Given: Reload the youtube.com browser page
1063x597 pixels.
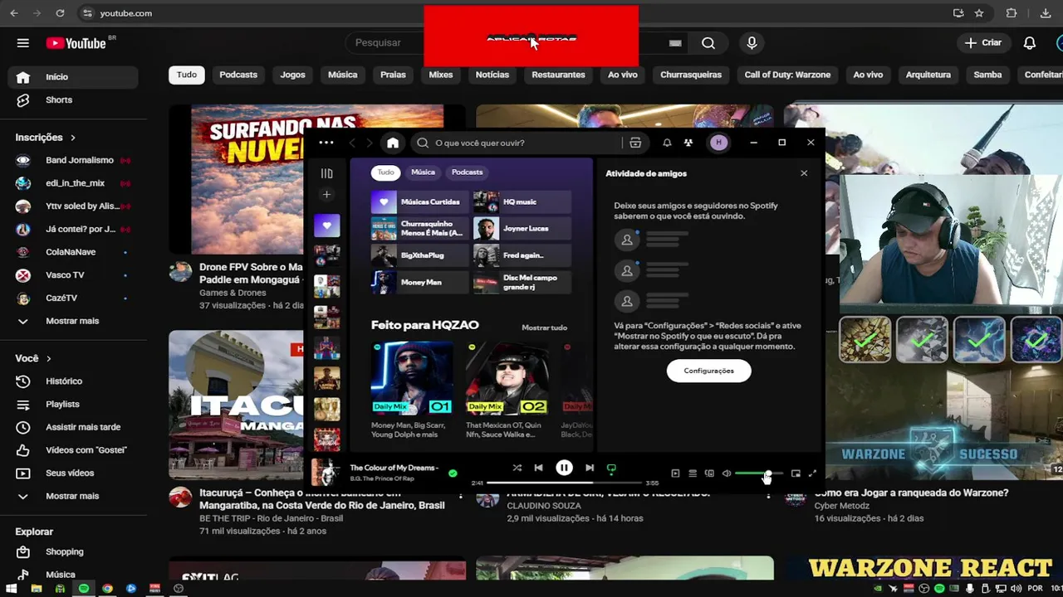Looking at the screenshot, I should coord(60,13).
